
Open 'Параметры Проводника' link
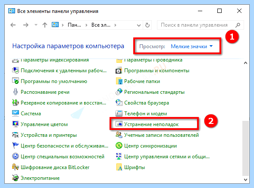click(153, 60)
